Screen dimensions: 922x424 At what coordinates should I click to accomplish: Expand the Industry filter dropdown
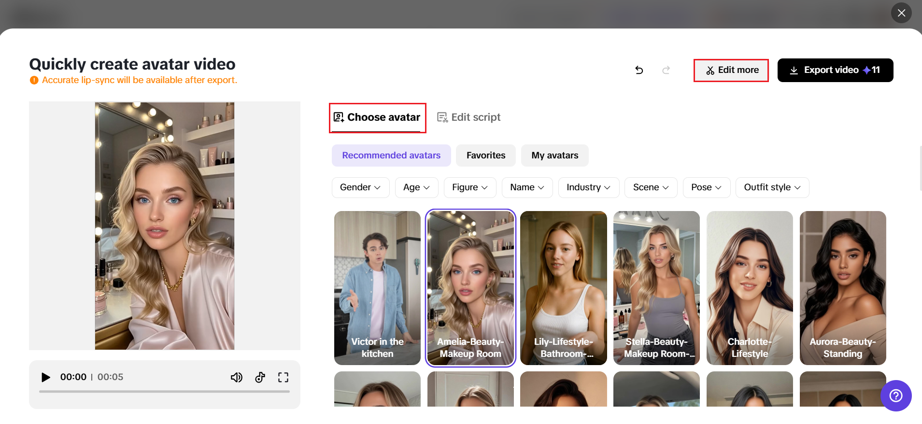coord(589,187)
